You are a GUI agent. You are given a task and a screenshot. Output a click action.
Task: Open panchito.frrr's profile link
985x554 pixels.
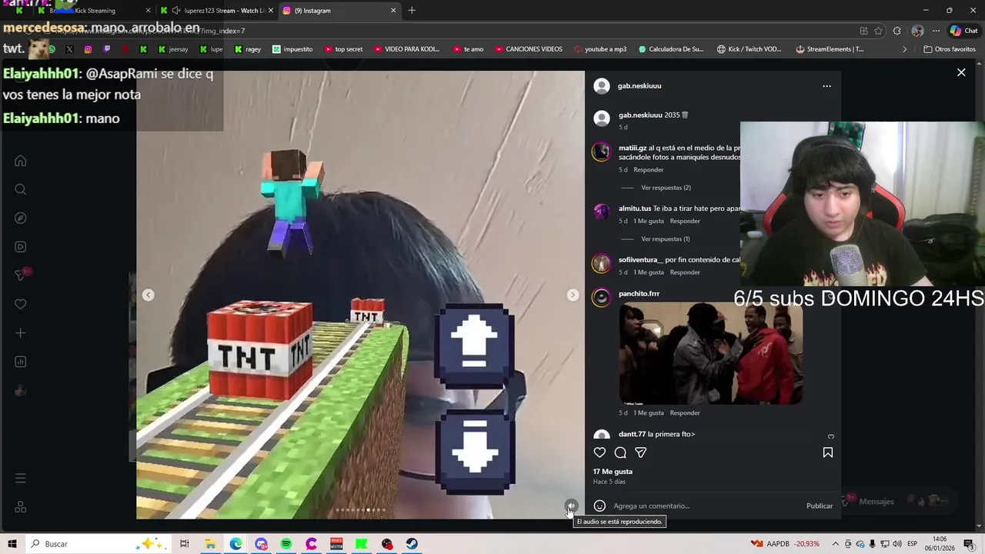pos(639,294)
